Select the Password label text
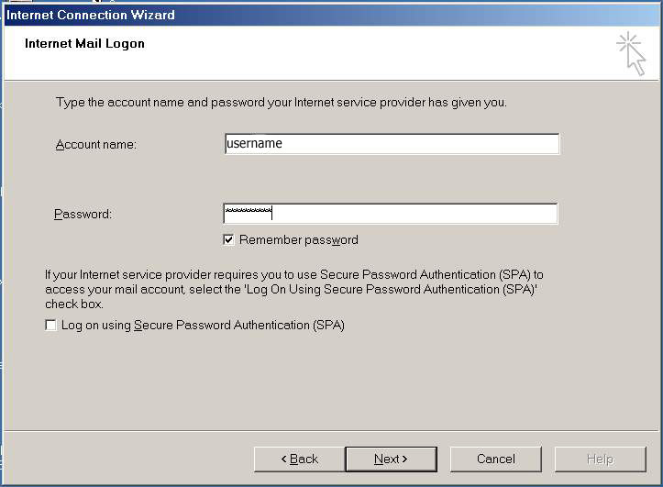 (x=83, y=215)
